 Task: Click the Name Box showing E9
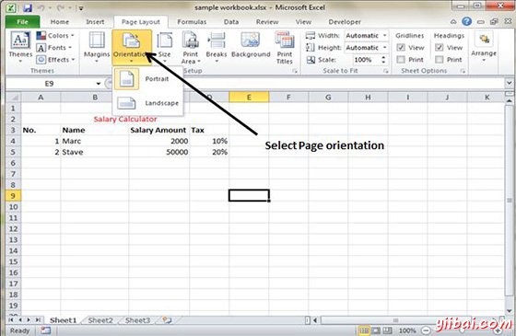pos(50,84)
